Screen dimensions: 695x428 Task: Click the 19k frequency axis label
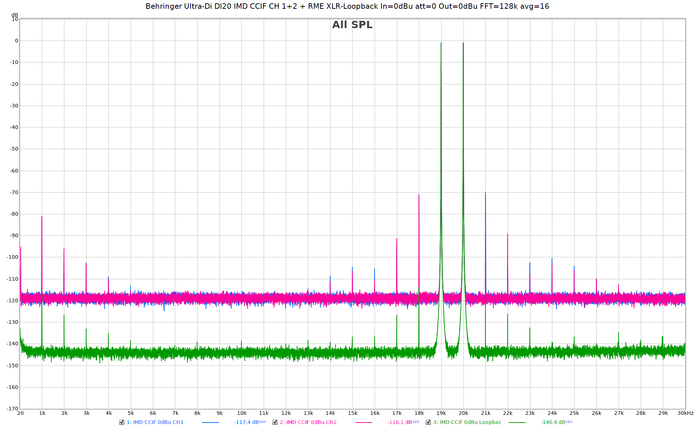441,413
